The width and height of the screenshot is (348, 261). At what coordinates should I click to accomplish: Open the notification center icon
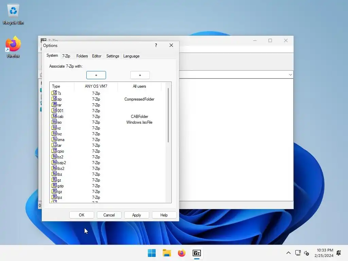pos(339,253)
